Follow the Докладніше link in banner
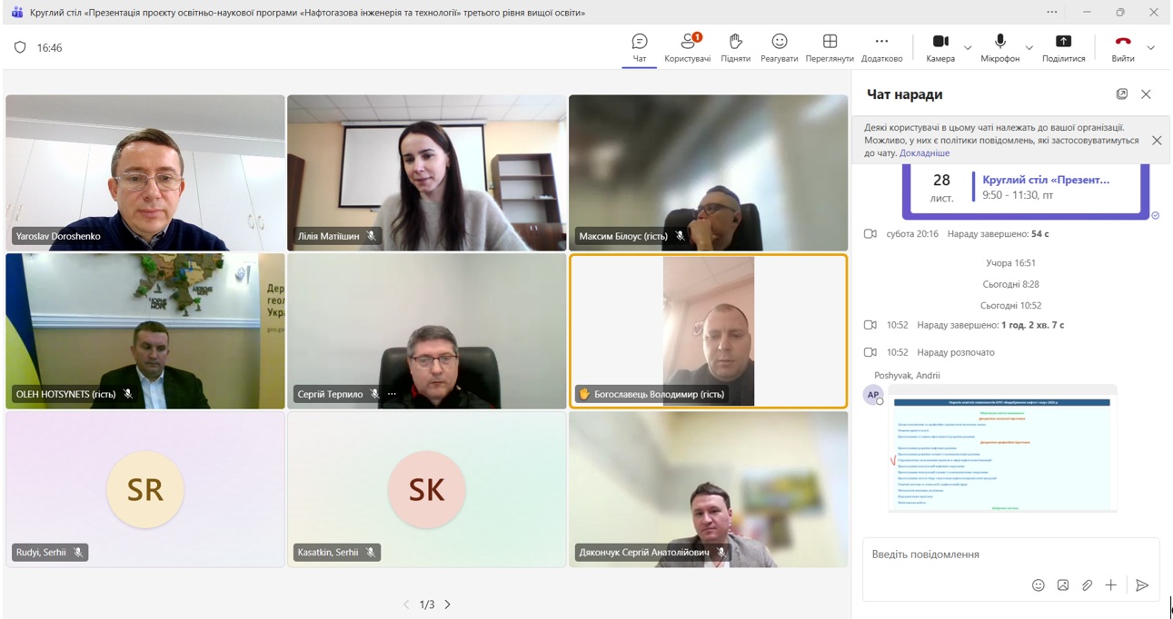This screenshot has width=1173, height=619. (x=924, y=153)
